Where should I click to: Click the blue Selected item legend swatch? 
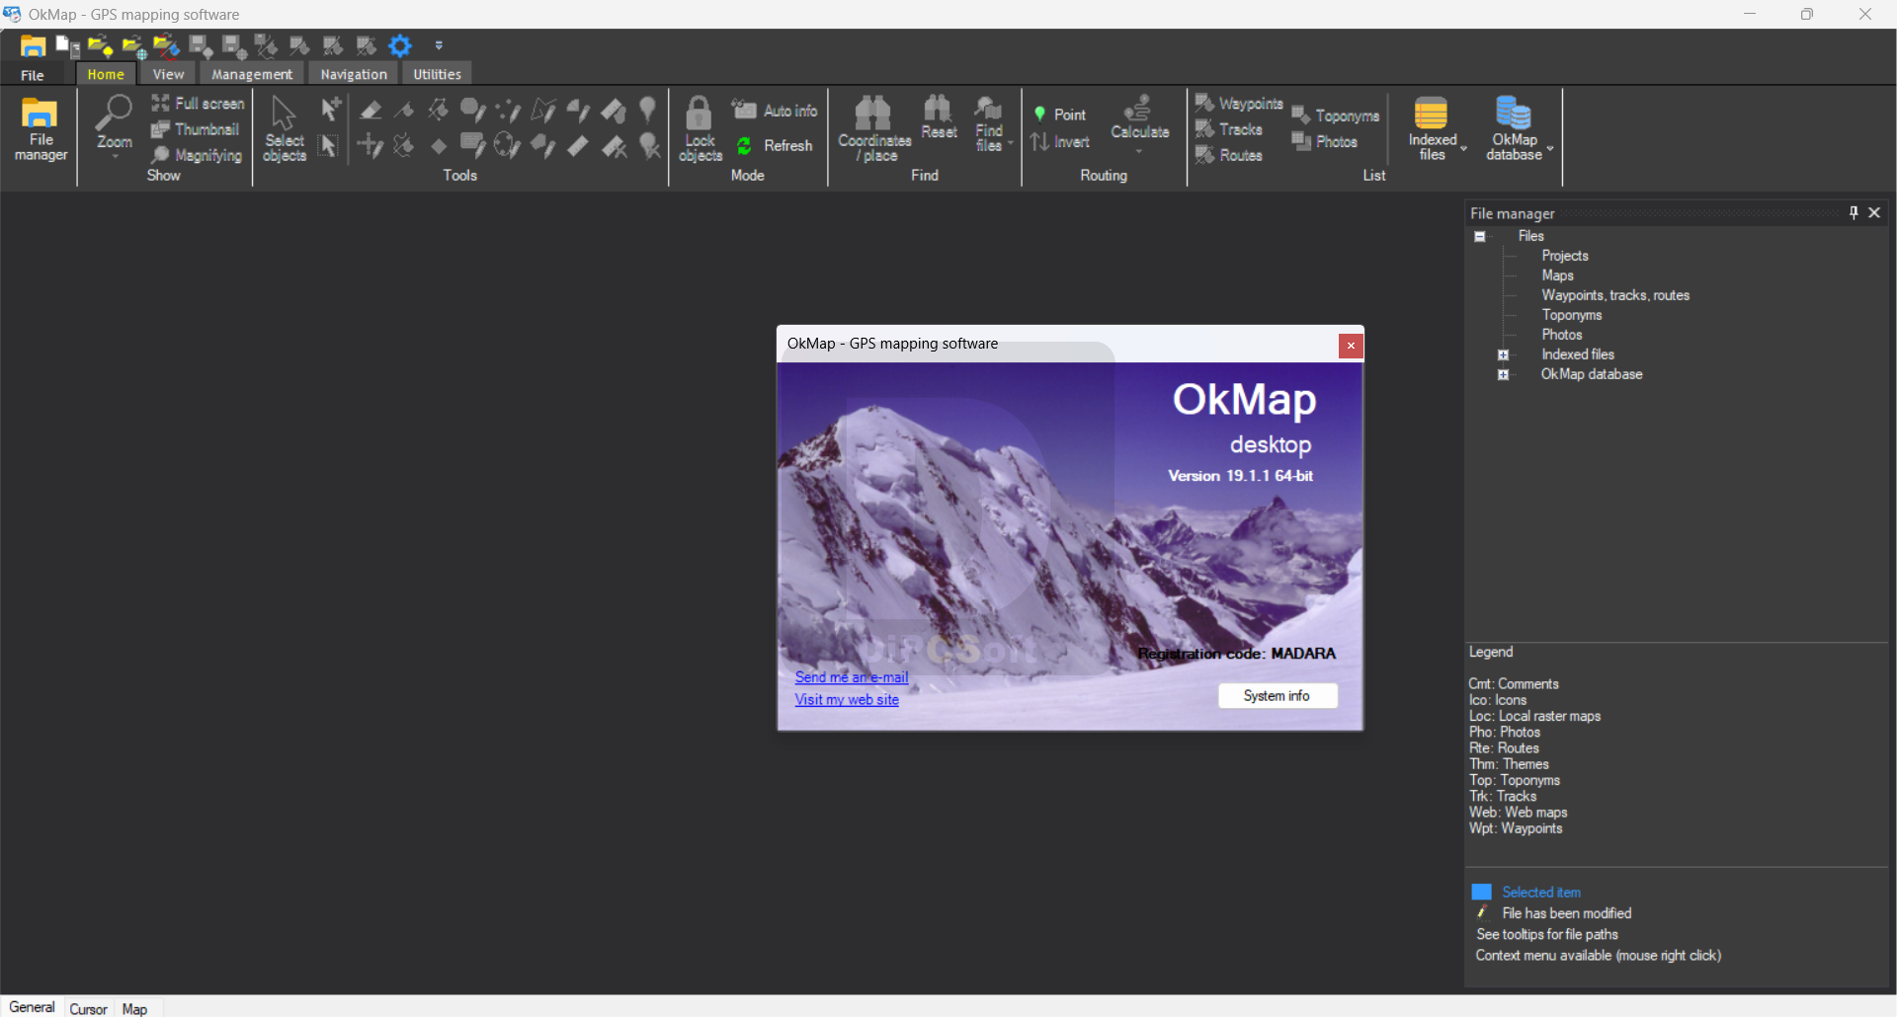(x=1481, y=892)
